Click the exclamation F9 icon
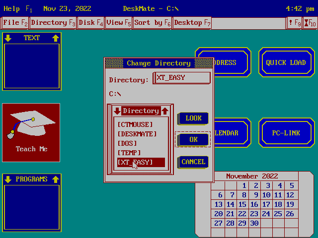 tap(294, 23)
